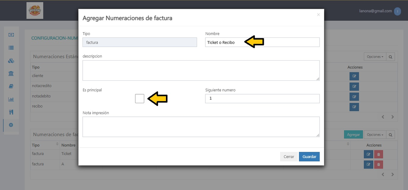Open the bank building sidebar icon

pyautogui.click(x=11, y=74)
